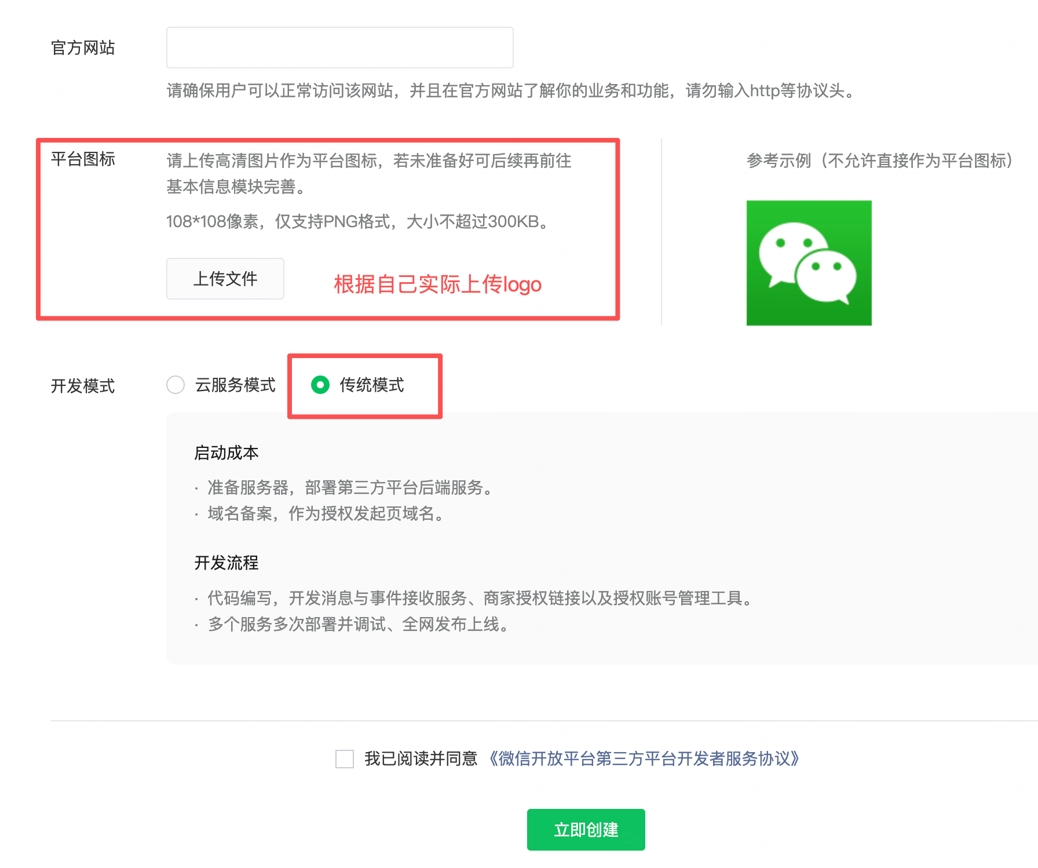Click the 上传文件 button

225,279
